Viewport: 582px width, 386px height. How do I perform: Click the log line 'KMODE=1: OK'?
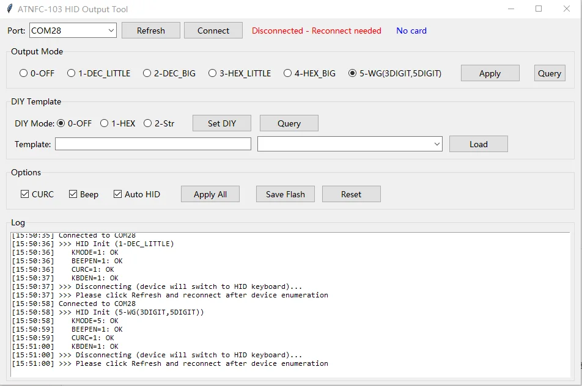click(95, 252)
